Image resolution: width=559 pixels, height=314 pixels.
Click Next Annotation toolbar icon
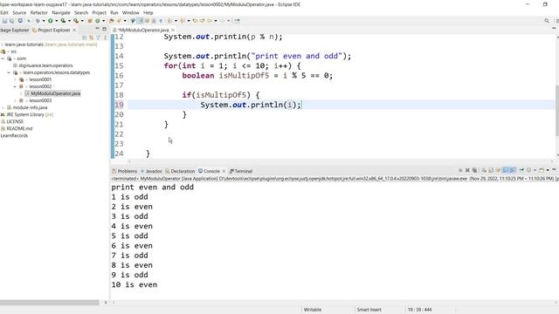(169, 21)
